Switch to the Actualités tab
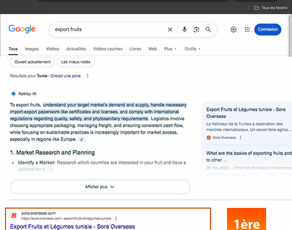Image resolution: width=292 pixels, height=230 pixels. click(x=76, y=49)
